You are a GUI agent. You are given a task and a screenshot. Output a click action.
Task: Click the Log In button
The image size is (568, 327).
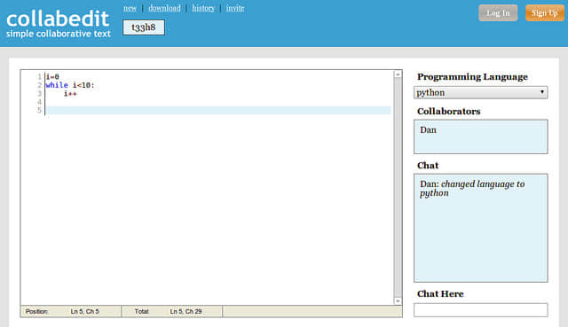498,13
